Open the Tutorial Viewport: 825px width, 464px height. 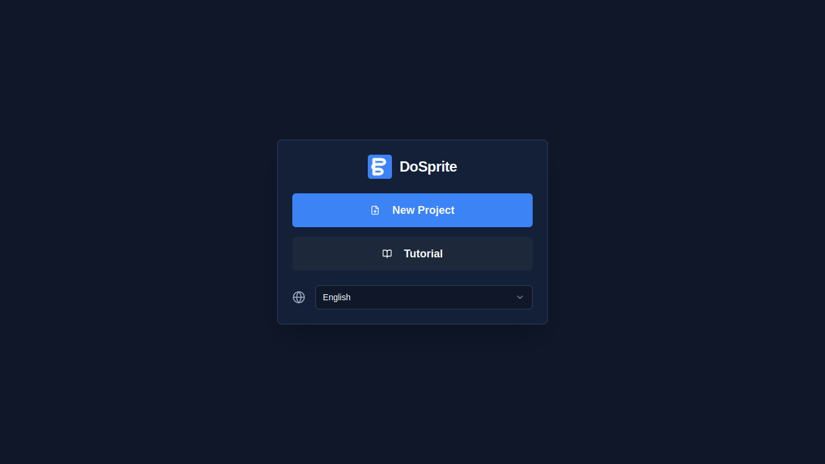(412, 254)
